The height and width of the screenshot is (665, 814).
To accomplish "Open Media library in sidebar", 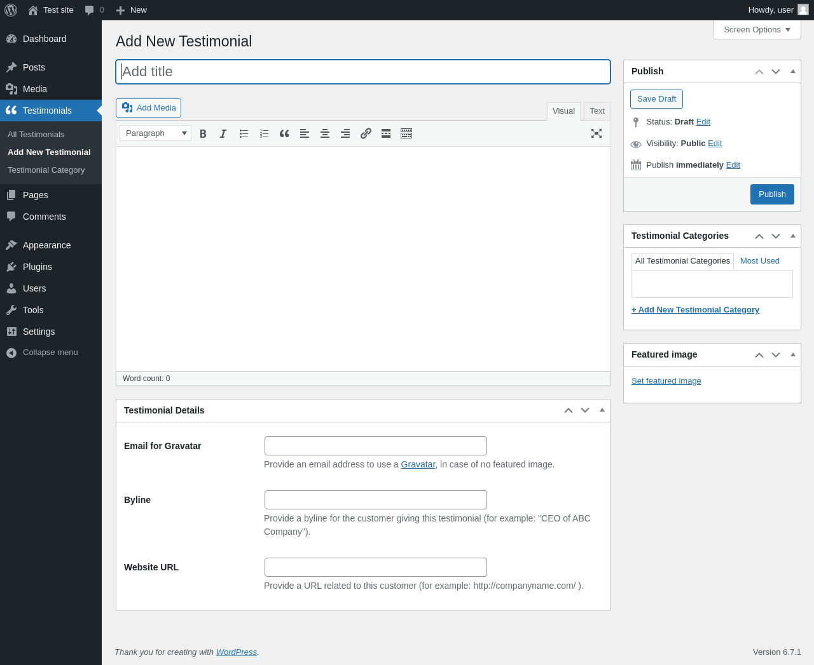I will pyautogui.click(x=51, y=89).
